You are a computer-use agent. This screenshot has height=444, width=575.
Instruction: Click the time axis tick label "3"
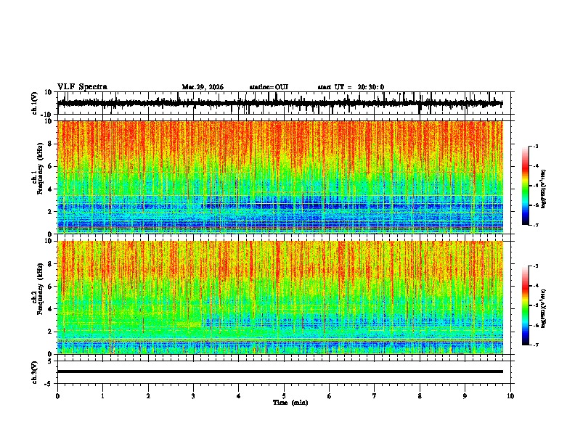(193, 396)
